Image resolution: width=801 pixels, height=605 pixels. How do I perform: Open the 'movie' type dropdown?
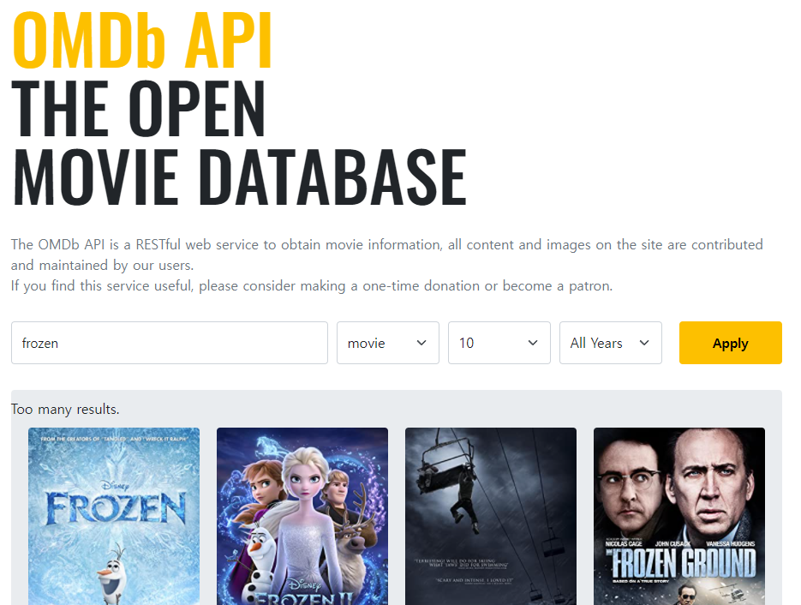(388, 343)
